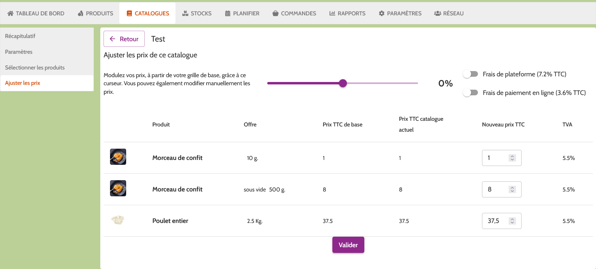Image resolution: width=596 pixels, height=269 pixels.
Task: Click the price adjustment slider handle
Action: (343, 83)
